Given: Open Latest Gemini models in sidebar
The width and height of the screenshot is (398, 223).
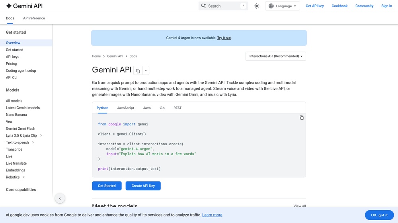Looking at the screenshot, I should click(x=23, y=108).
